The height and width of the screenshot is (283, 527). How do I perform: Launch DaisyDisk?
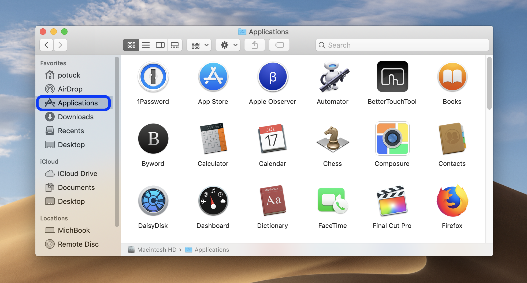click(153, 201)
